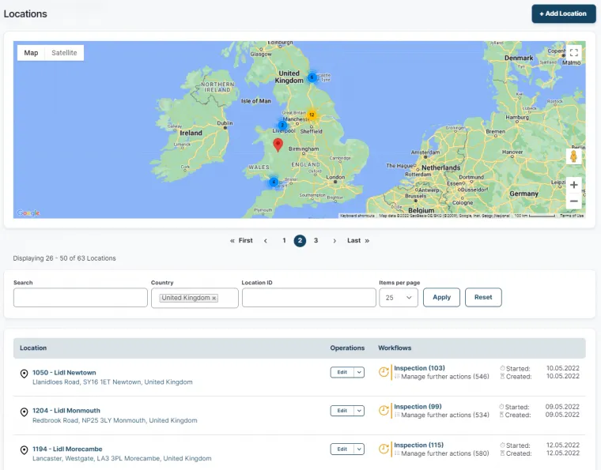
Task: Go to page 3
Action: 316,241
